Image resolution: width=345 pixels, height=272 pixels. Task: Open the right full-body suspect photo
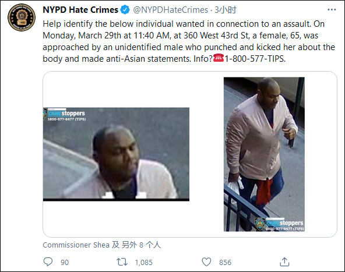point(264,154)
